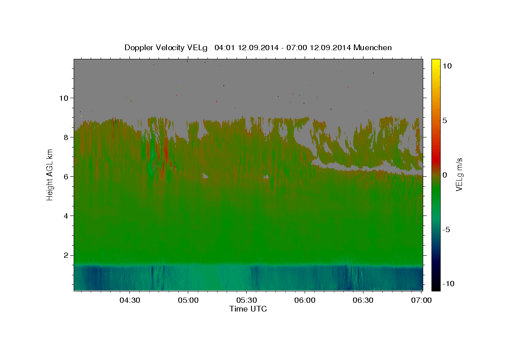The height and width of the screenshot is (349, 523).
Task: Click the 'Muenchen' location in title
Action: point(373,48)
